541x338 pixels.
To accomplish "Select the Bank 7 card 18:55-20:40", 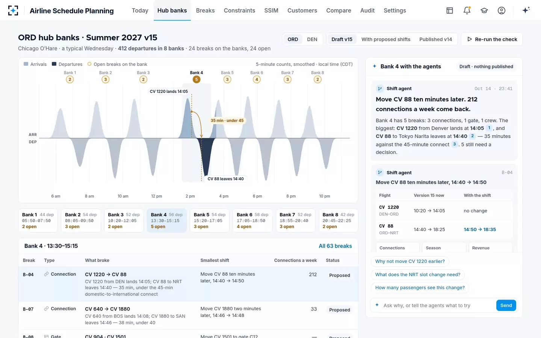I will tap(295, 220).
